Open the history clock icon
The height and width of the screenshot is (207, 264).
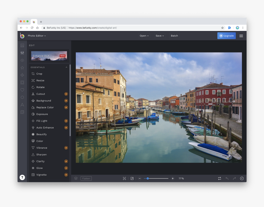coord(242,178)
